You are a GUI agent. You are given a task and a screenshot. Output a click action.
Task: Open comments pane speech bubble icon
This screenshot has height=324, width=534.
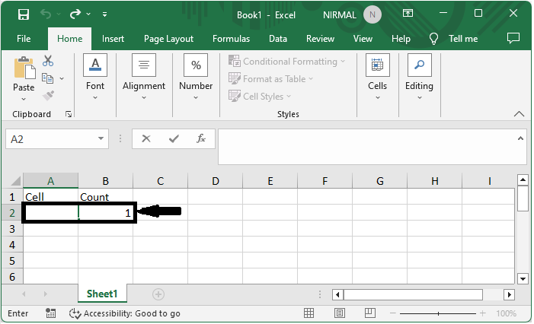tap(513, 38)
